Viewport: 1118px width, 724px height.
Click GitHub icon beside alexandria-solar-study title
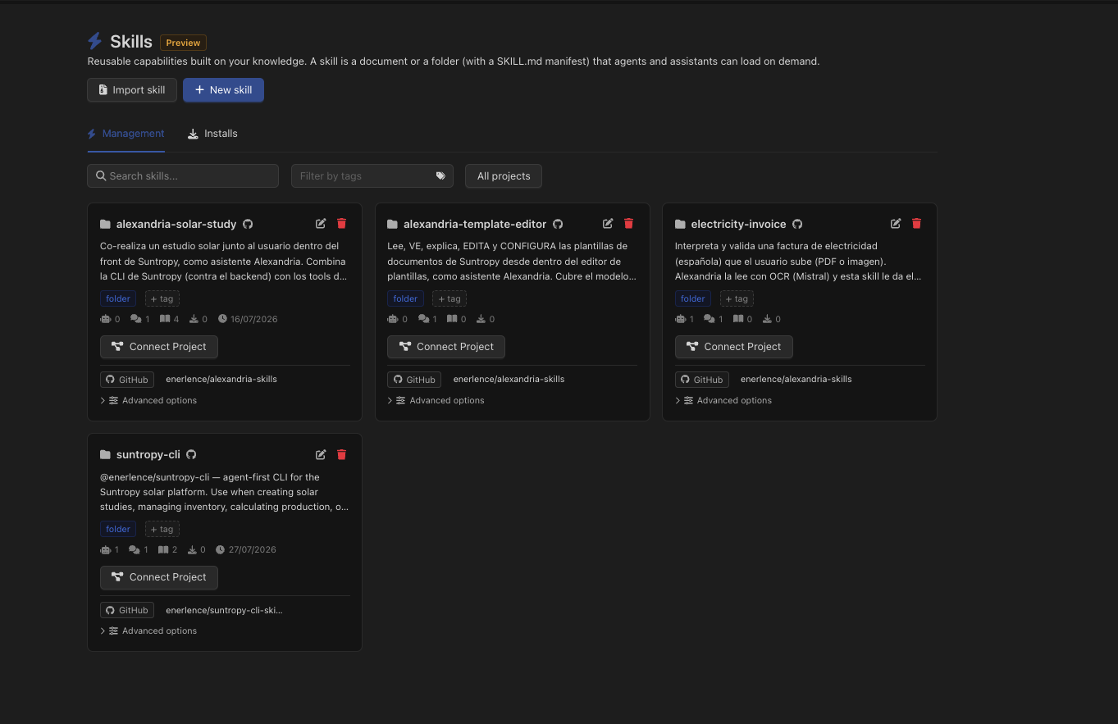pos(248,224)
